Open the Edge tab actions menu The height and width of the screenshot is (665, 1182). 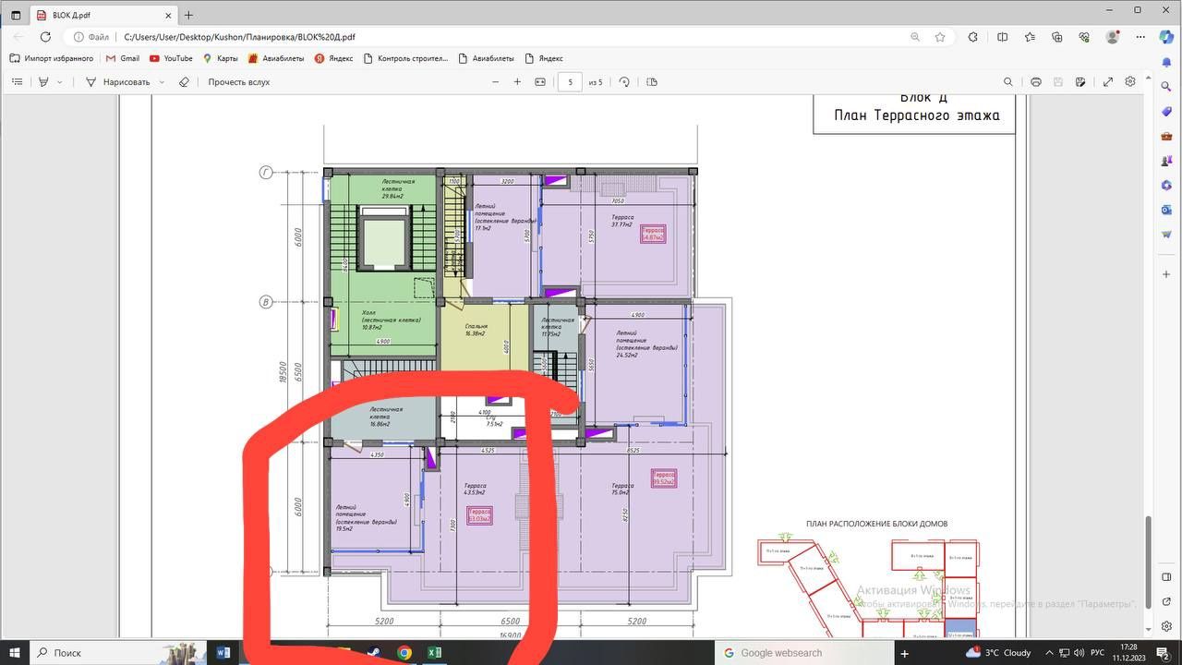point(16,15)
